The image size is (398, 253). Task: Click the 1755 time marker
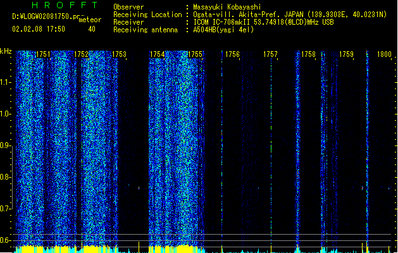pyautogui.click(x=195, y=54)
